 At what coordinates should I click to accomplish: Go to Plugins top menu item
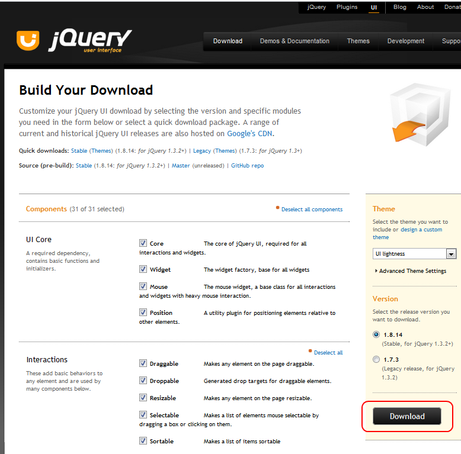[347, 7]
